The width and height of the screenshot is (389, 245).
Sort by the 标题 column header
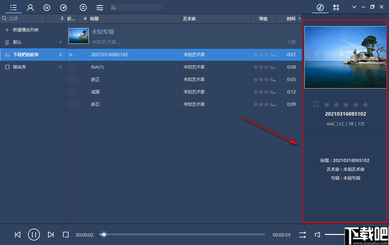[x=135, y=19]
